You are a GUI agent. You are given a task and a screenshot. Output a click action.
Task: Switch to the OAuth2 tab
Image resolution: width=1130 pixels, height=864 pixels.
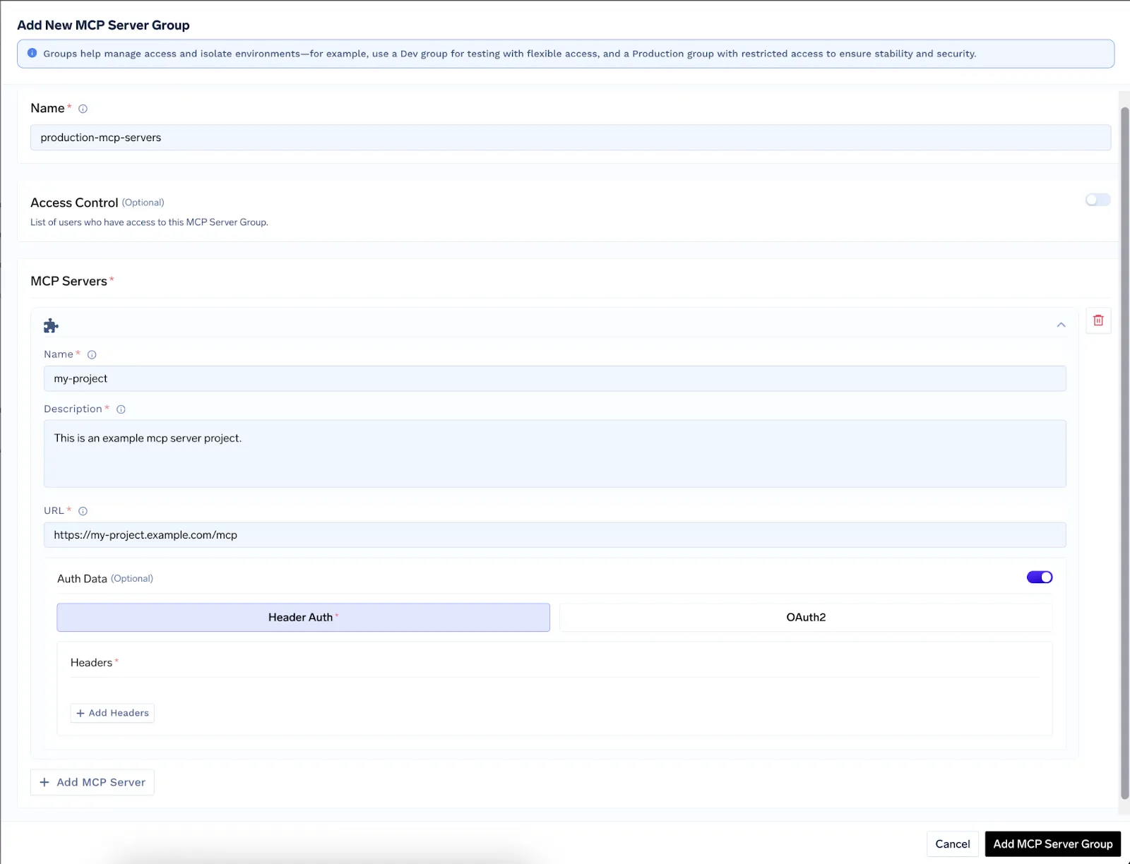pos(805,617)
